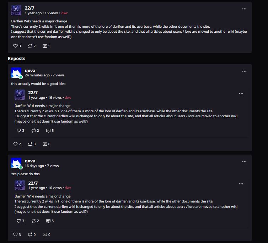Open three-dot menu of quoted post in first repost

[241, 93]
